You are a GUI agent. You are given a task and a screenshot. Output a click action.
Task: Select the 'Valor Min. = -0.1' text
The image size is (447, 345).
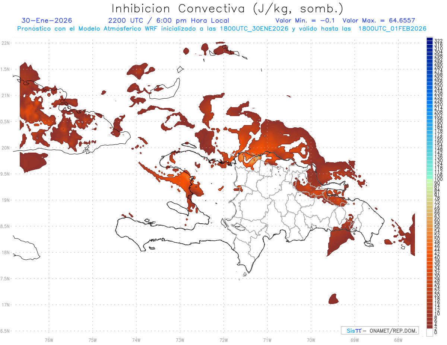tap(305, 21)
